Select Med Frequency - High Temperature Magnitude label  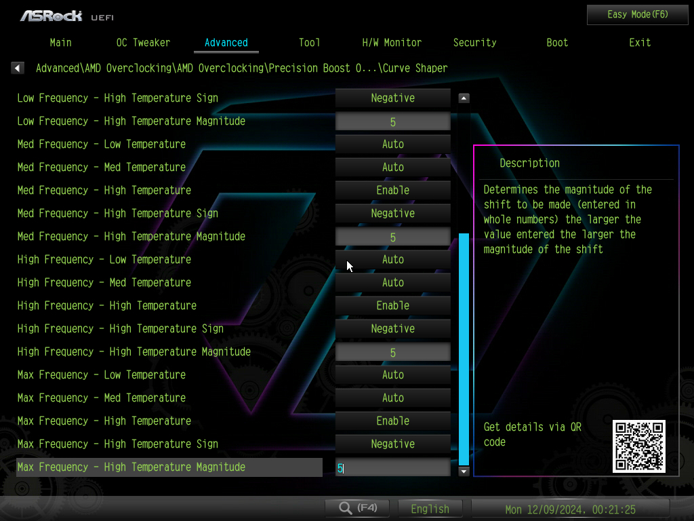pyautogui.click(x=131, y=236)
